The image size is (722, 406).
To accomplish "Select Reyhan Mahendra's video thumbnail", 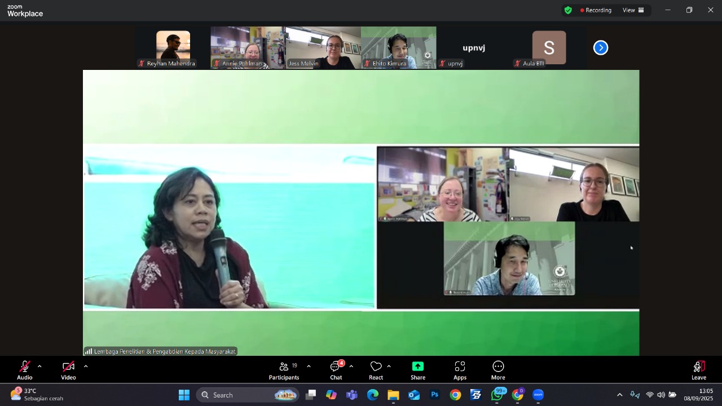I will click(173, 48).
